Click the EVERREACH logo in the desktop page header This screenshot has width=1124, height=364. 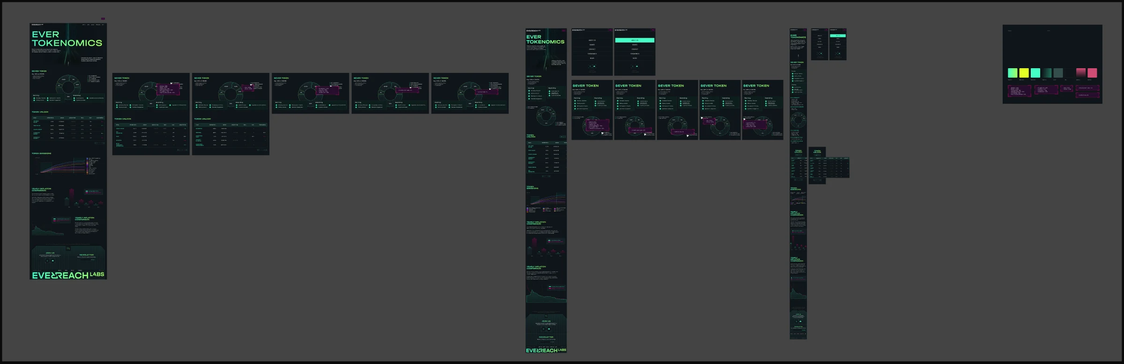37,25
